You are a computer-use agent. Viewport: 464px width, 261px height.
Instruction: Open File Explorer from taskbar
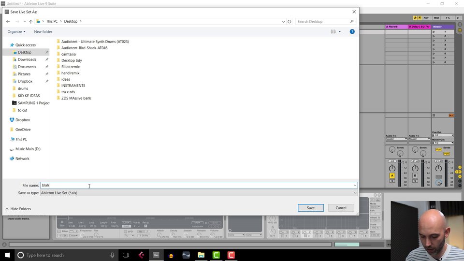(201, 255)
